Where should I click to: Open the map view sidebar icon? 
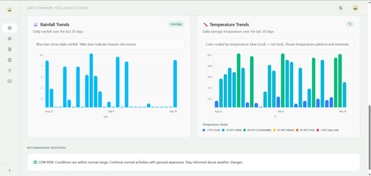tap(10, 39)
